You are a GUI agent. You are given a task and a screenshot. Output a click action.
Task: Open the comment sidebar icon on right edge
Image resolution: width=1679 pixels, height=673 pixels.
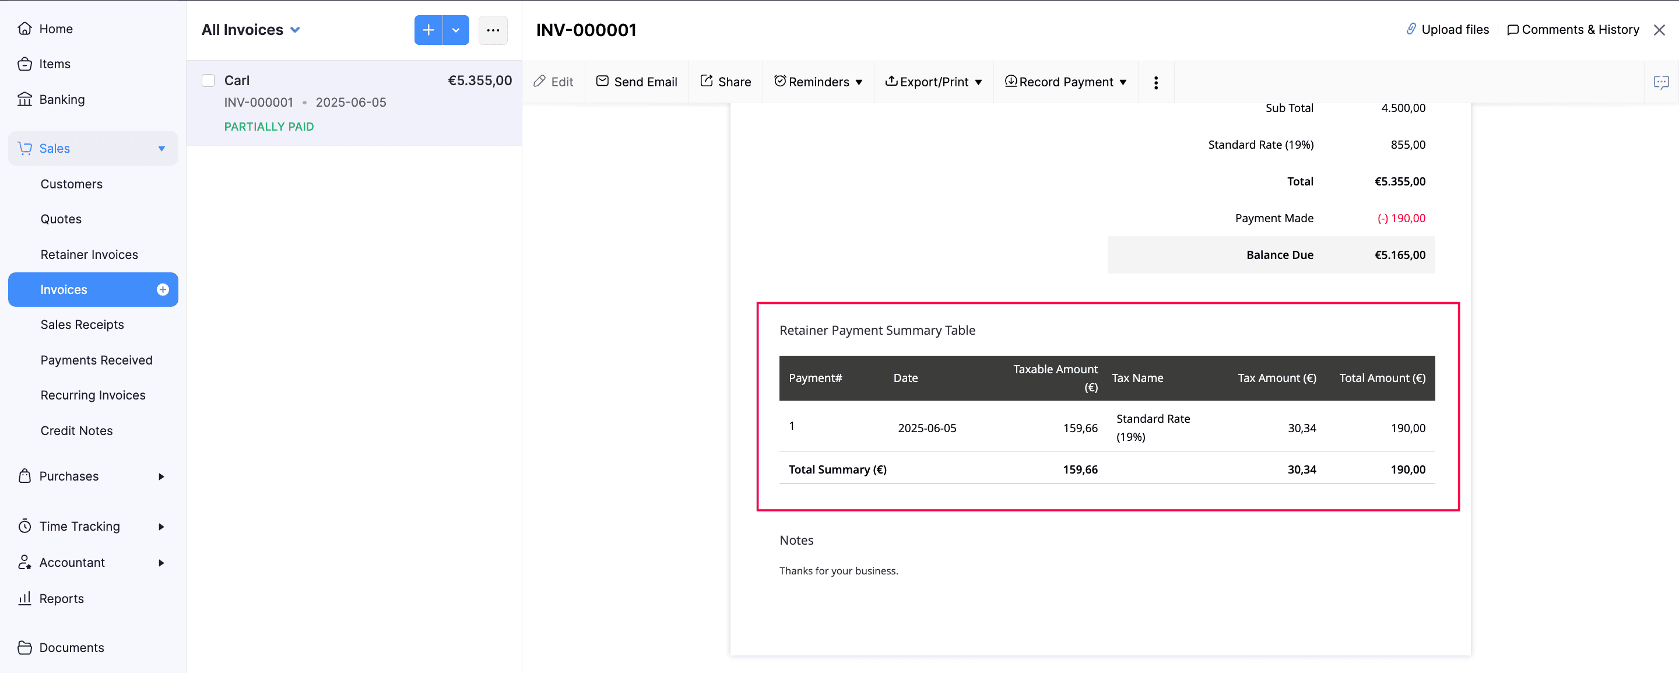pyautogui.click(x=1662, y=82)
